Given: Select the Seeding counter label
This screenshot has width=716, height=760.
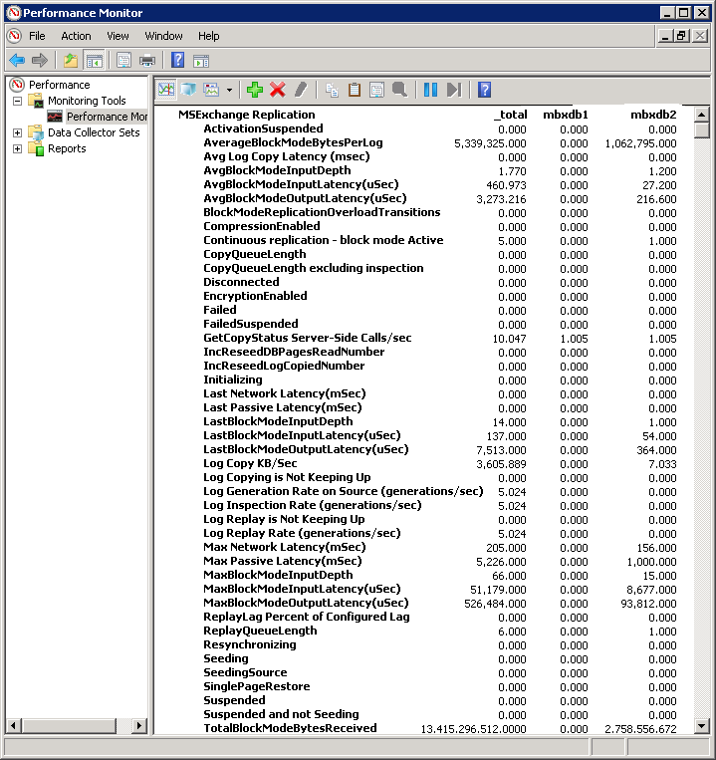Looking at the screenshot, I should click(226, 659).
